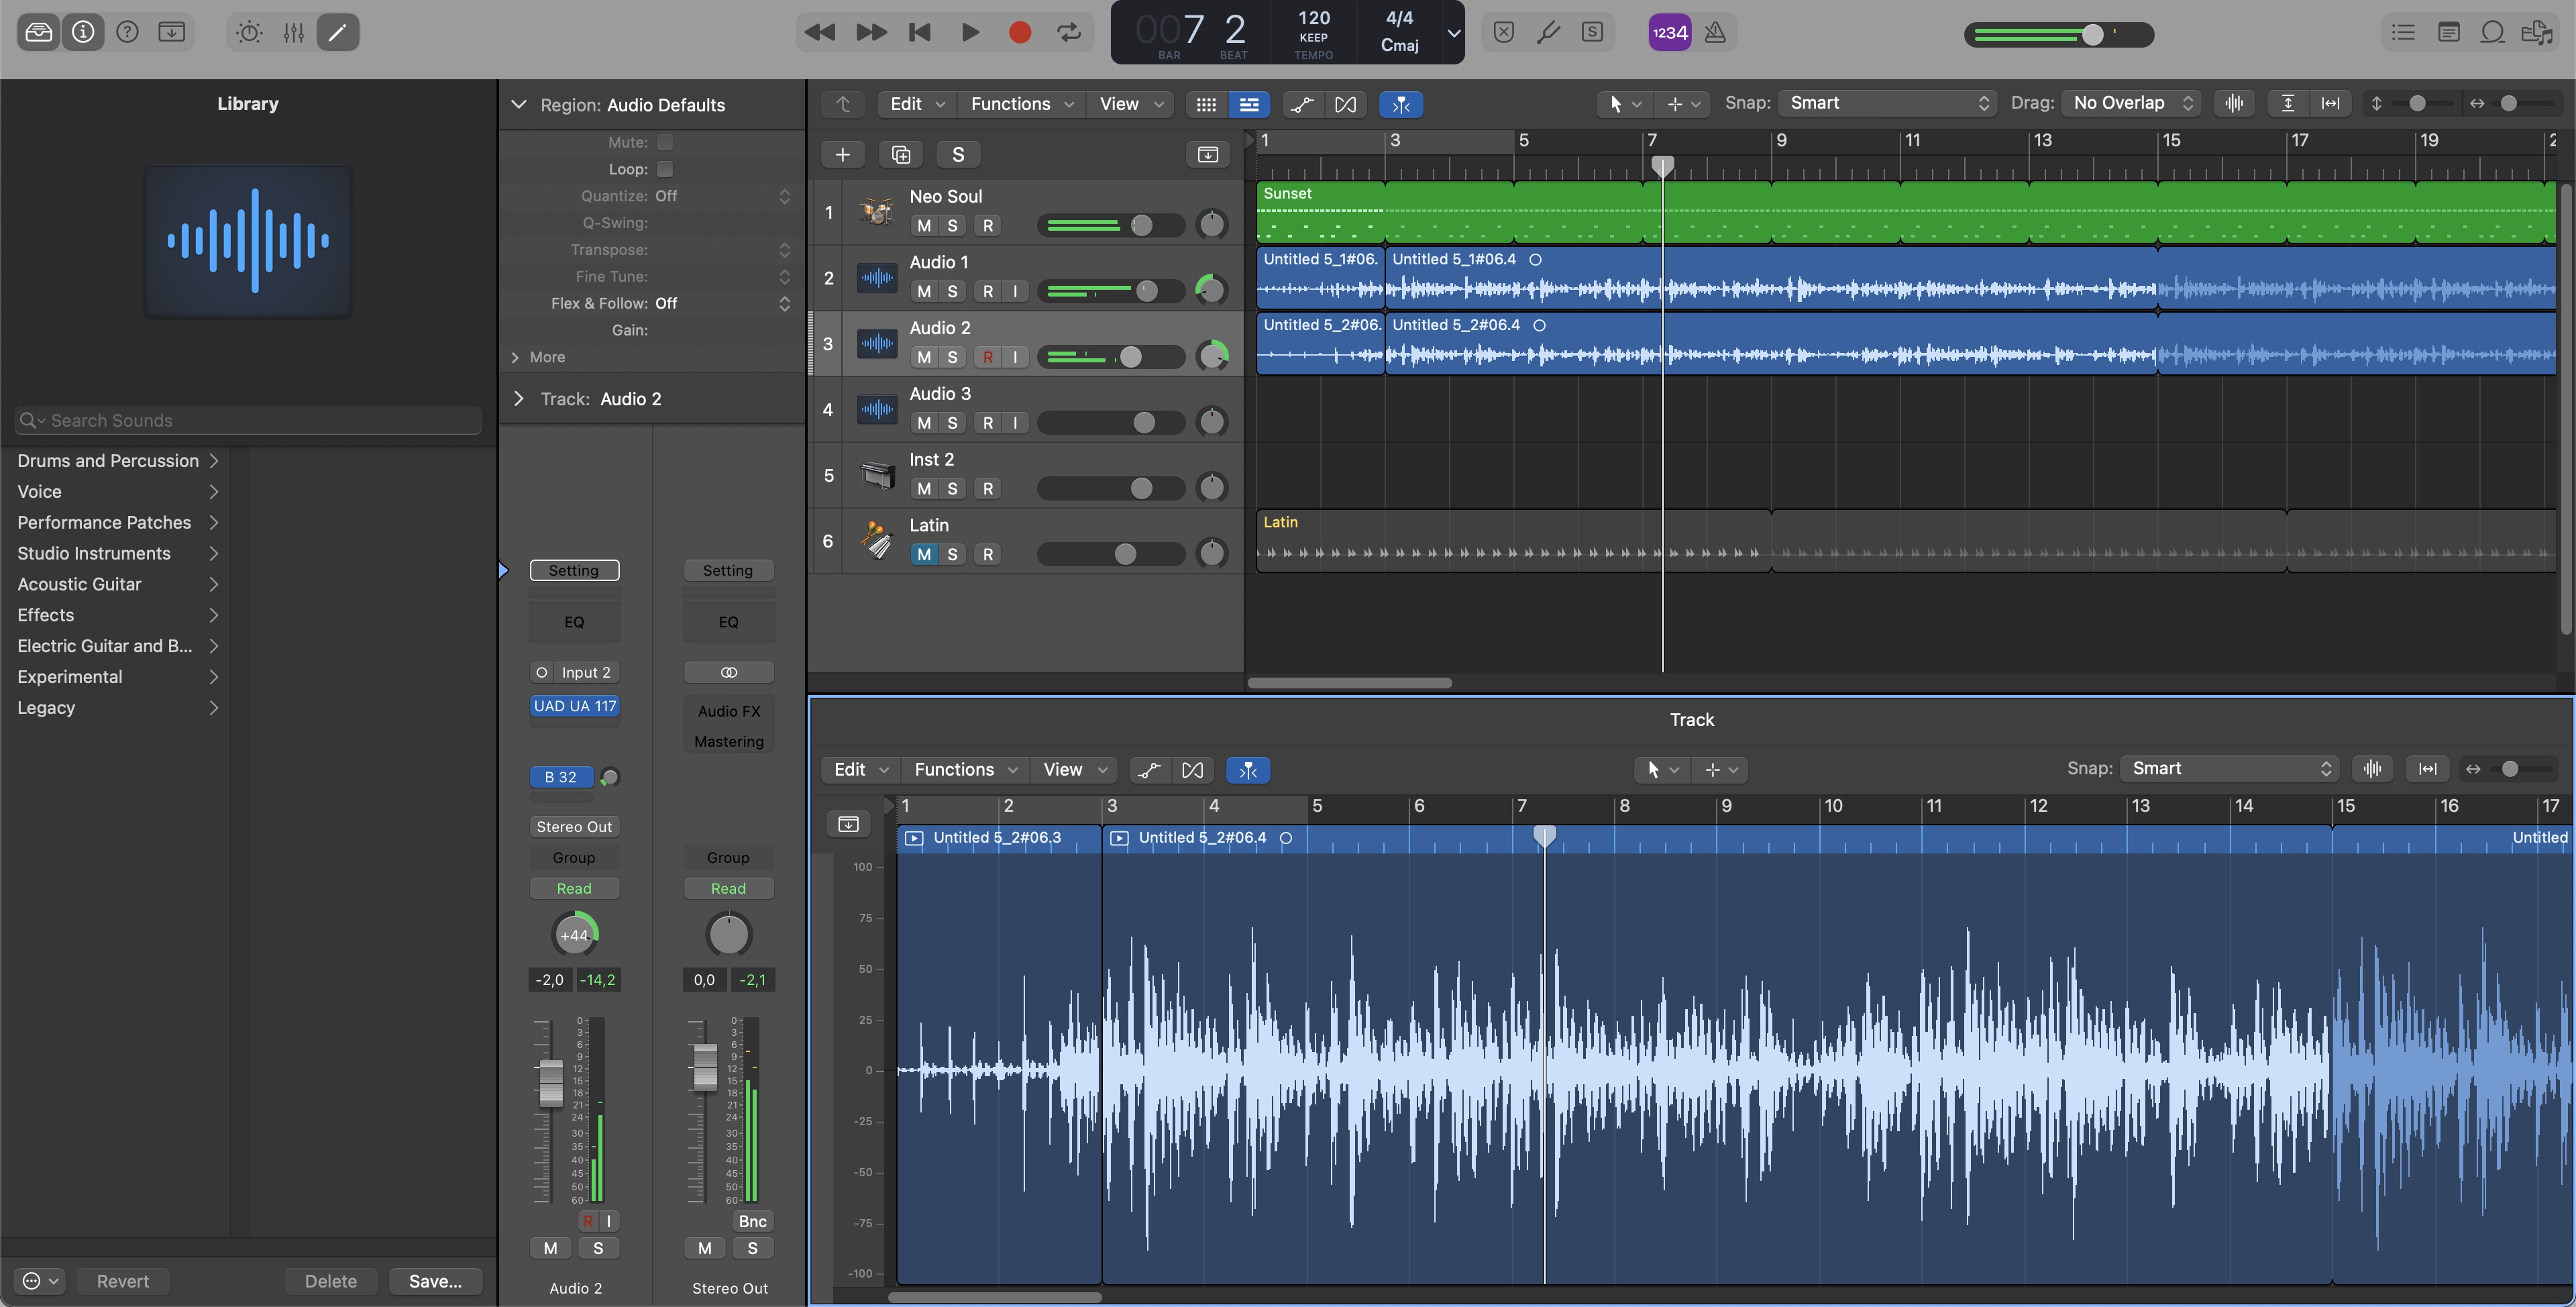Open the Smart Controls dial icon
Screen dimensions: 2576x1307
pos(249,32)
